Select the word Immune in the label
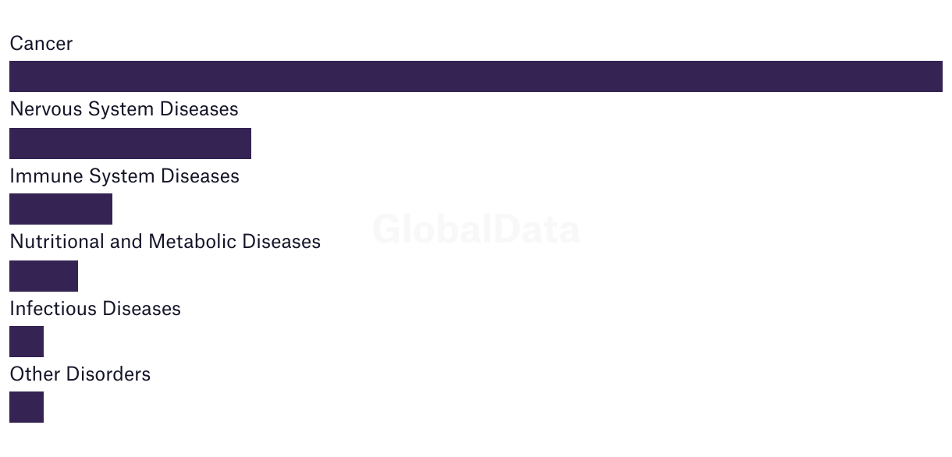The height and width of the screenshot is (457, 952). pyautogui.click(x=47, y=176)
